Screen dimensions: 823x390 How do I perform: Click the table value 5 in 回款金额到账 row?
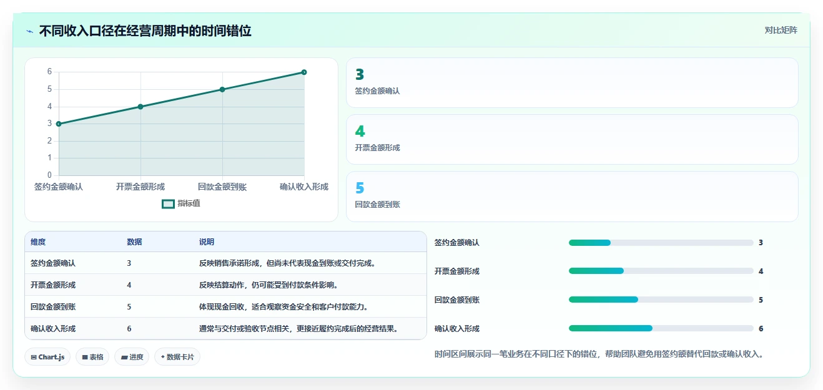[129, 307]
